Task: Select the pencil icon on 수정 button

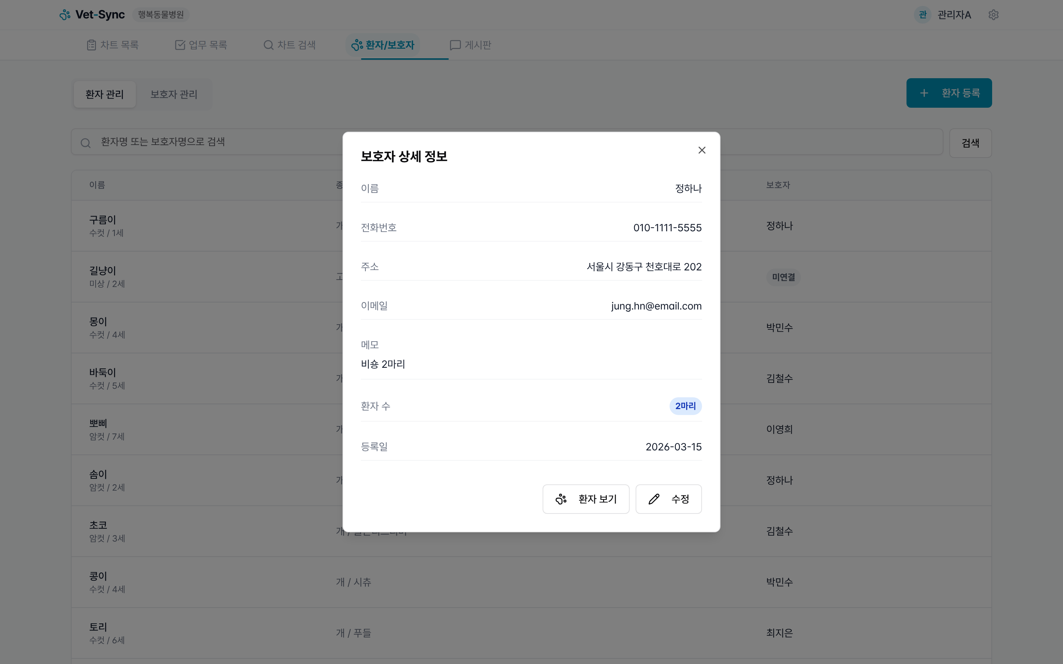Action: coord(654,499)
